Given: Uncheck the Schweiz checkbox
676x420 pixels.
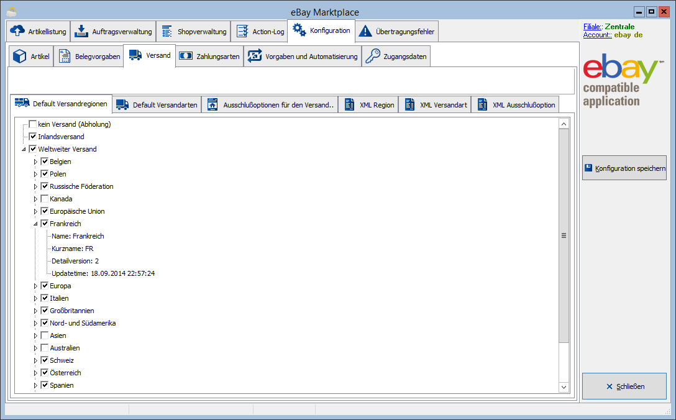Looking at the screenshot, I should [44, 360].
